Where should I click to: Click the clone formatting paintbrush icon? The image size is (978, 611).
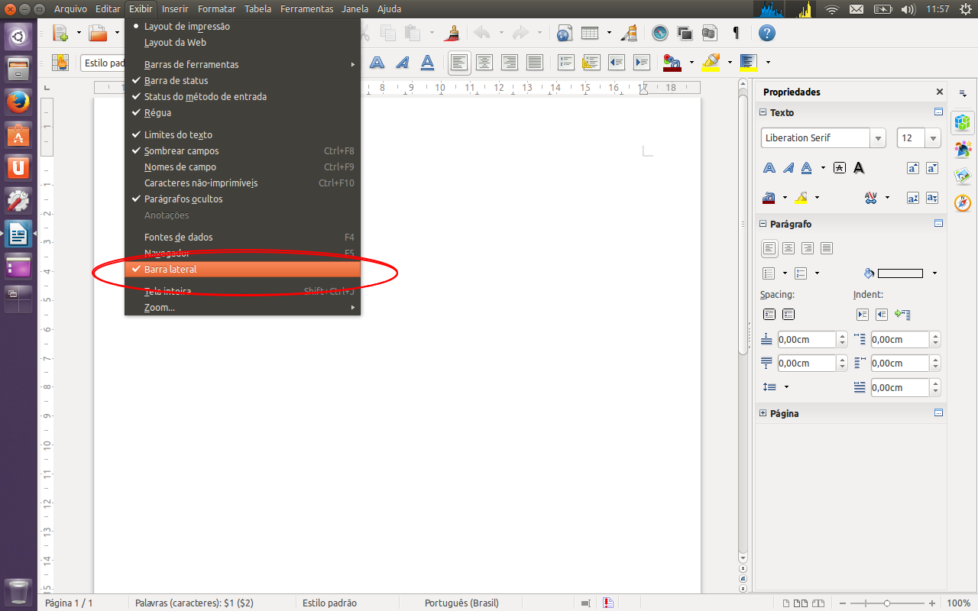click(x=453, y=33)
